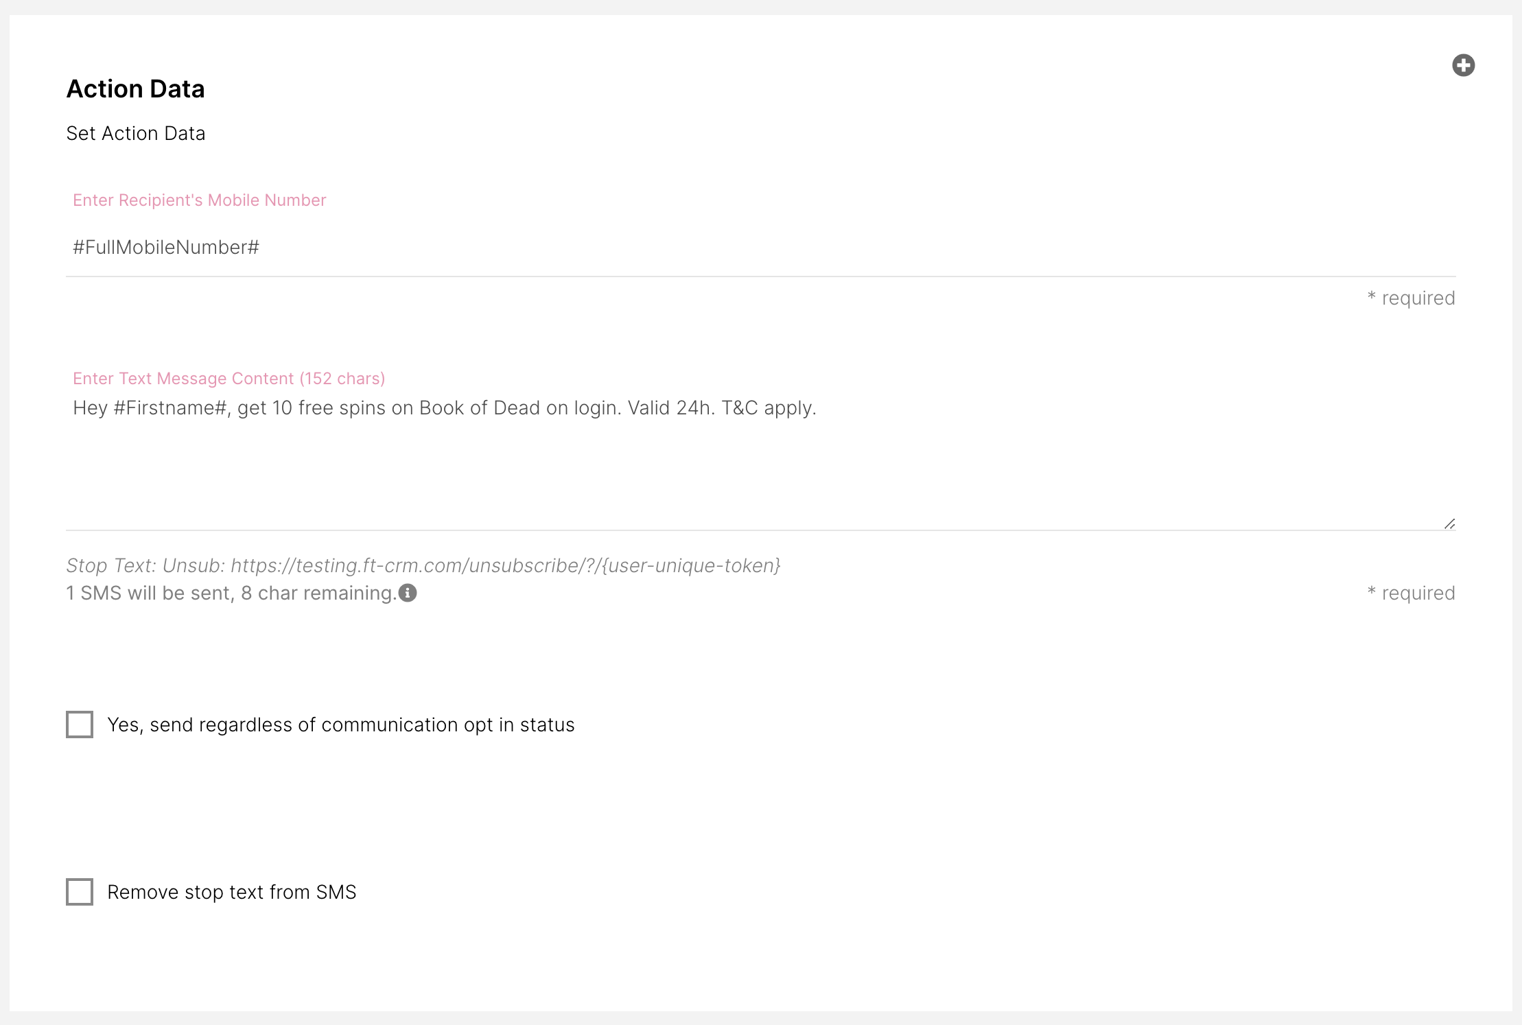Image resolution: width=1522 pixels, height=1025 pixels.
Task: Enable send regardless of opt in status checkbox
Action: [x=80, y=724]
